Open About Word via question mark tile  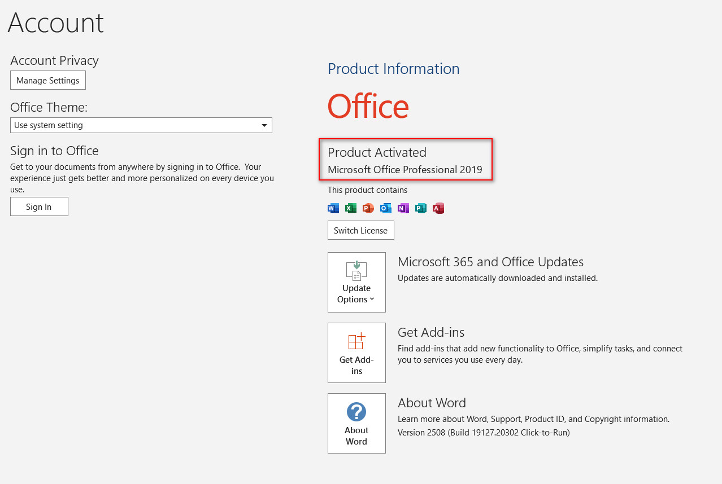[356, 423]
